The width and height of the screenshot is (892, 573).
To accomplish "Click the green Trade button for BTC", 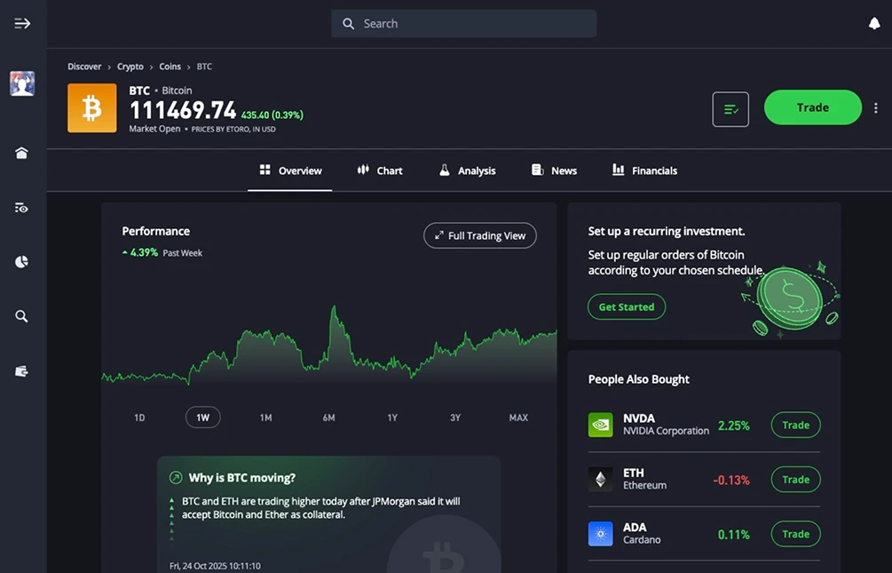I will coord(813,107).
